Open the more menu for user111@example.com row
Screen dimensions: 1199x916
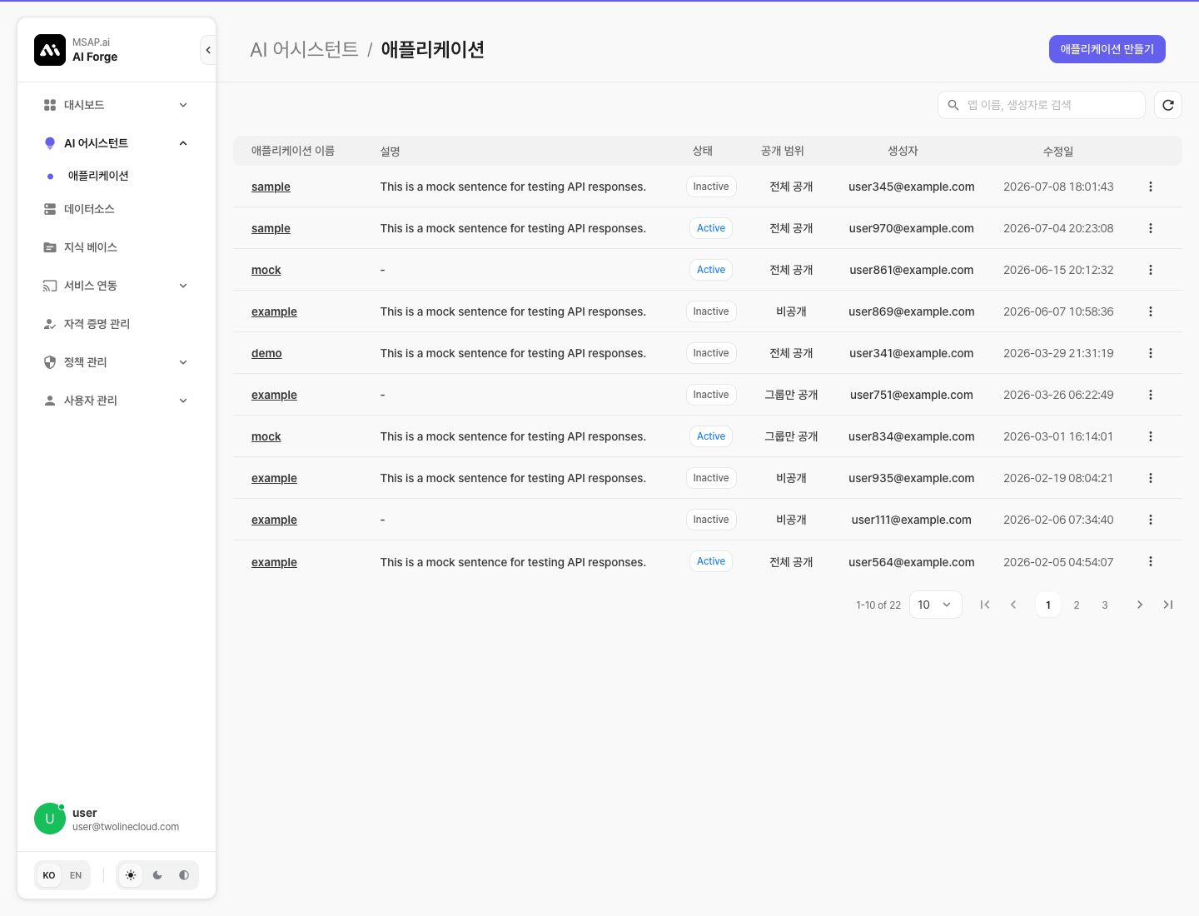point(1151,520)
